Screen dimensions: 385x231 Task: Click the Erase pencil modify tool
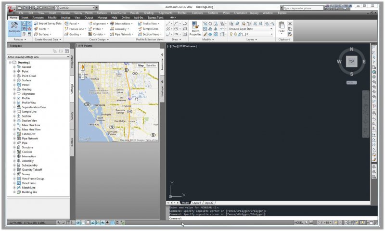[x=205, y=34]
